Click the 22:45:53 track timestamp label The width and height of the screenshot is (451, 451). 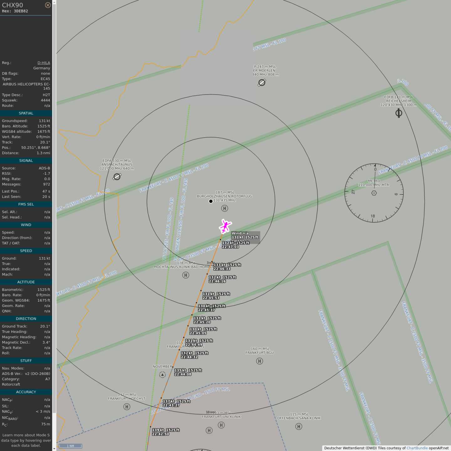pyautogui.click(x=211, y=298)
